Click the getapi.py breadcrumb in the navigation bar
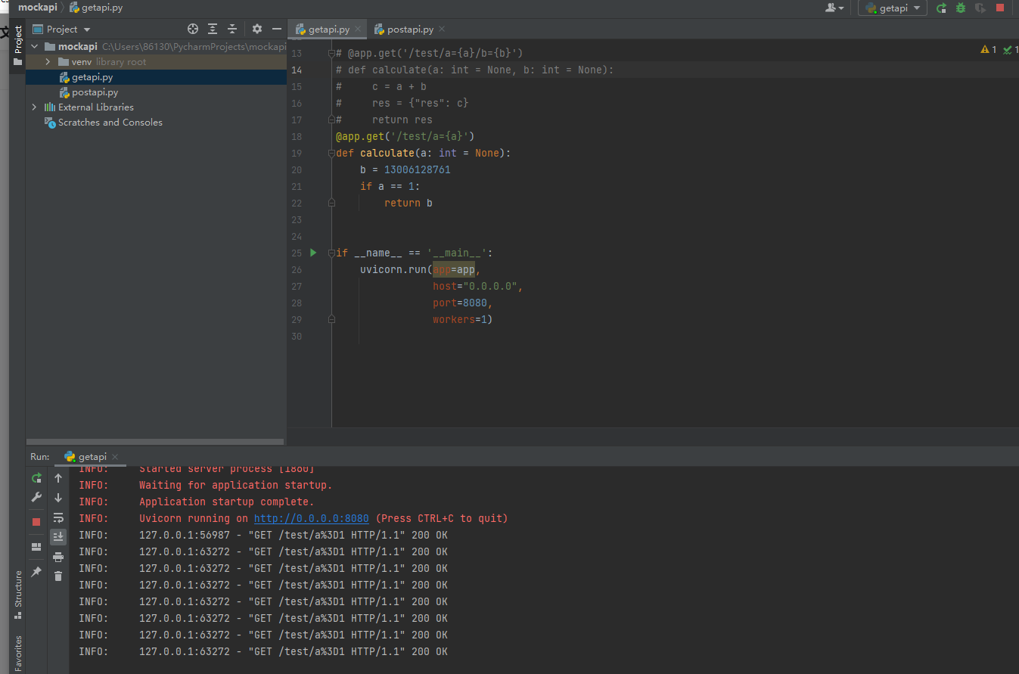Image resolution: width=1019 pixels, height=674 pixels. 96,8
